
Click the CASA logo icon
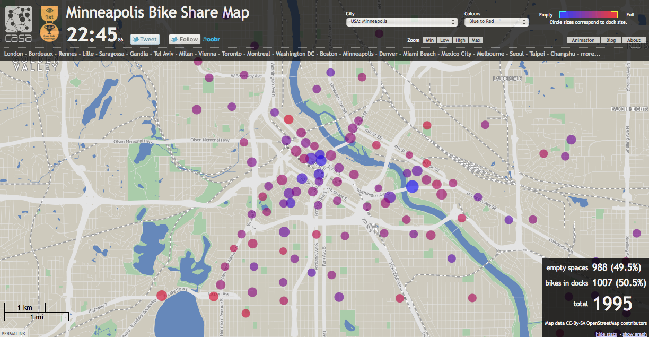click(19, 24)
